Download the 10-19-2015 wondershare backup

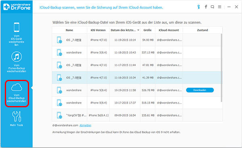coord(200,90)
